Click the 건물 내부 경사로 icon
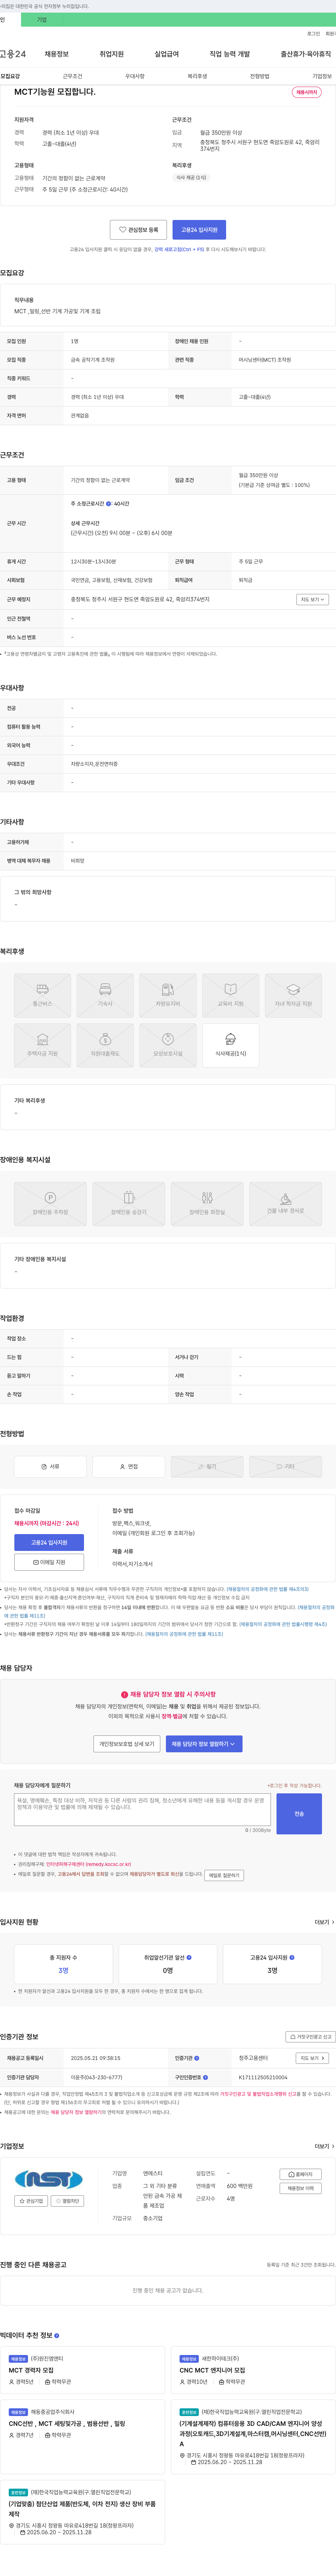This screenshot has height=2576, width=336. pyautogui.click(x=285, y=1204)
